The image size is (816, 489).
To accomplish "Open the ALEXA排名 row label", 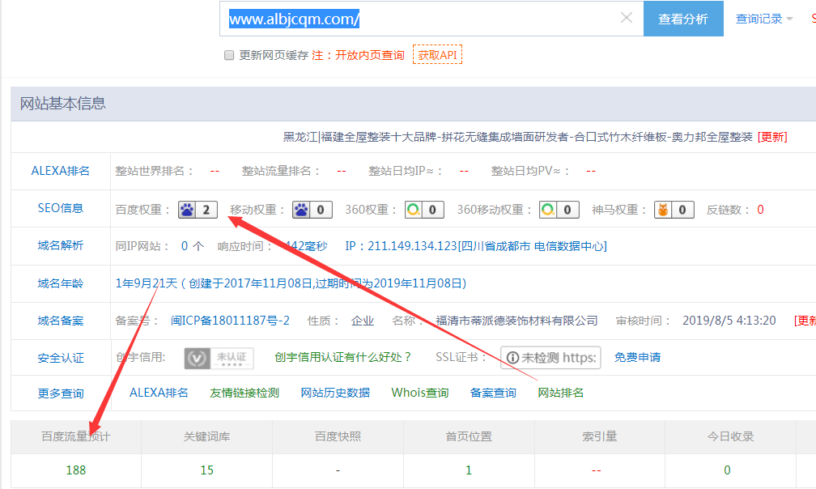I will [61, 171].
